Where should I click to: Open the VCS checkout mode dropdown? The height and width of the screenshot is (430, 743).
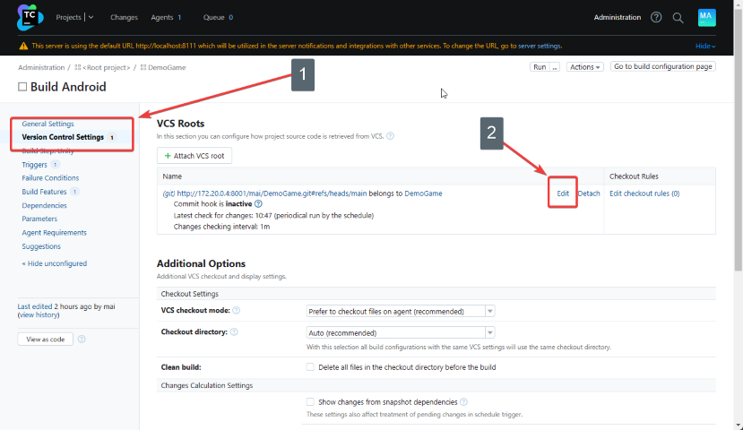[x=401, y=311]
